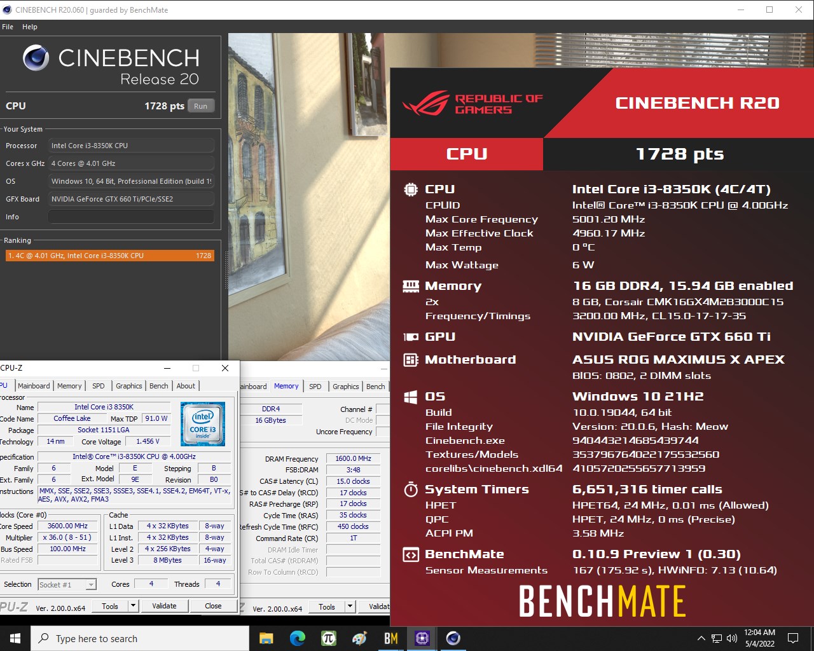Open About tab in left CPU-Z window
814x651 pixels.
tap(186, 386)
